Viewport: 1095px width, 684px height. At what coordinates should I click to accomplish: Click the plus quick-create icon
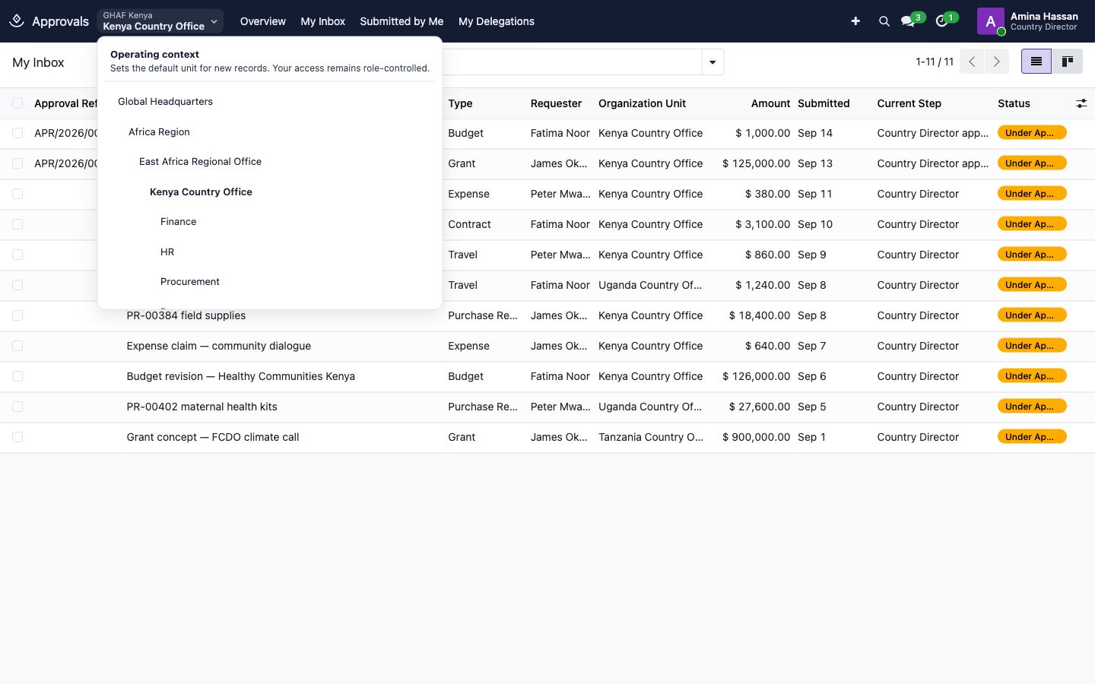855,21
